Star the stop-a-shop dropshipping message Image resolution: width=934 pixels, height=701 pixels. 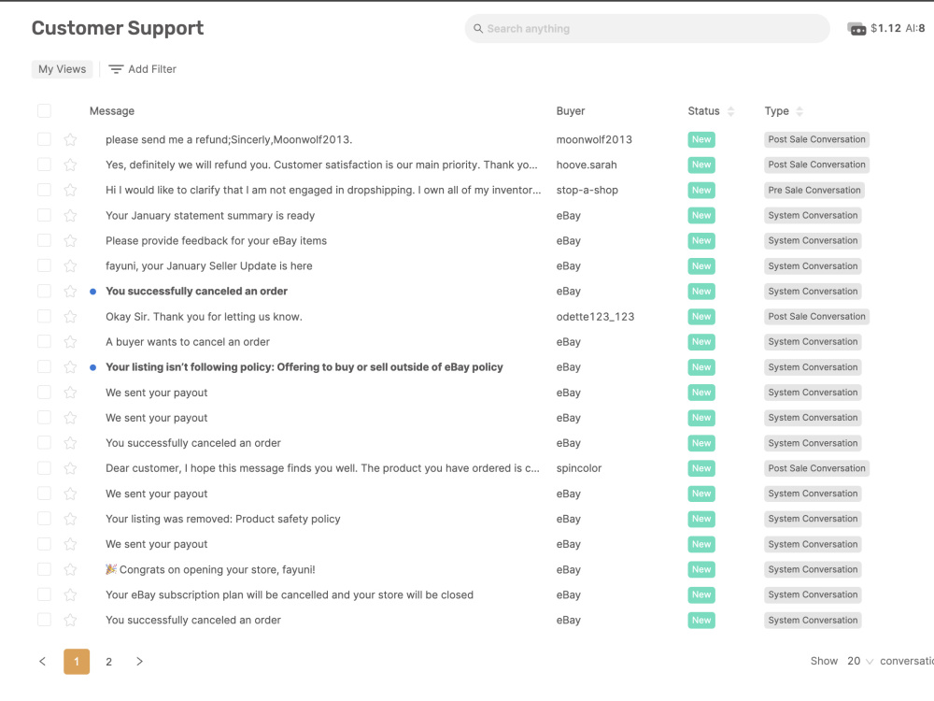tap(70, 190)
